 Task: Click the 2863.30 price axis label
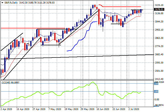159,38
